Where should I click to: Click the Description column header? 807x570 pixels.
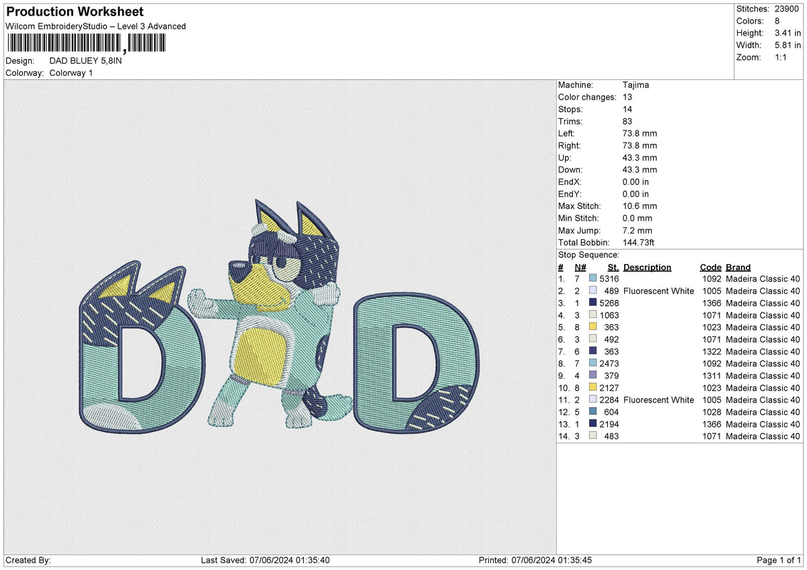coord(648,268)
